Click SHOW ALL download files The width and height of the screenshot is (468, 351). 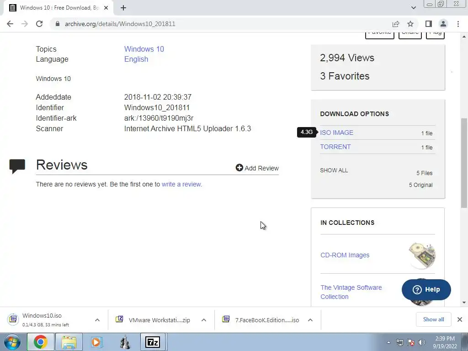click(334, 170)
